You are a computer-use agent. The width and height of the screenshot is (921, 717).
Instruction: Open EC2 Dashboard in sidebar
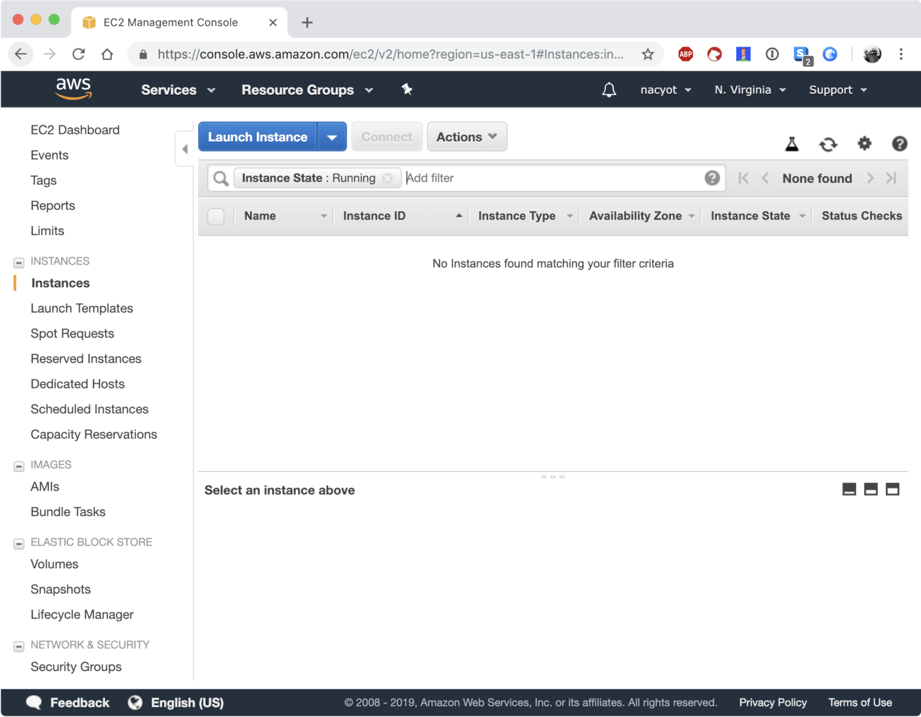point(75,130)
